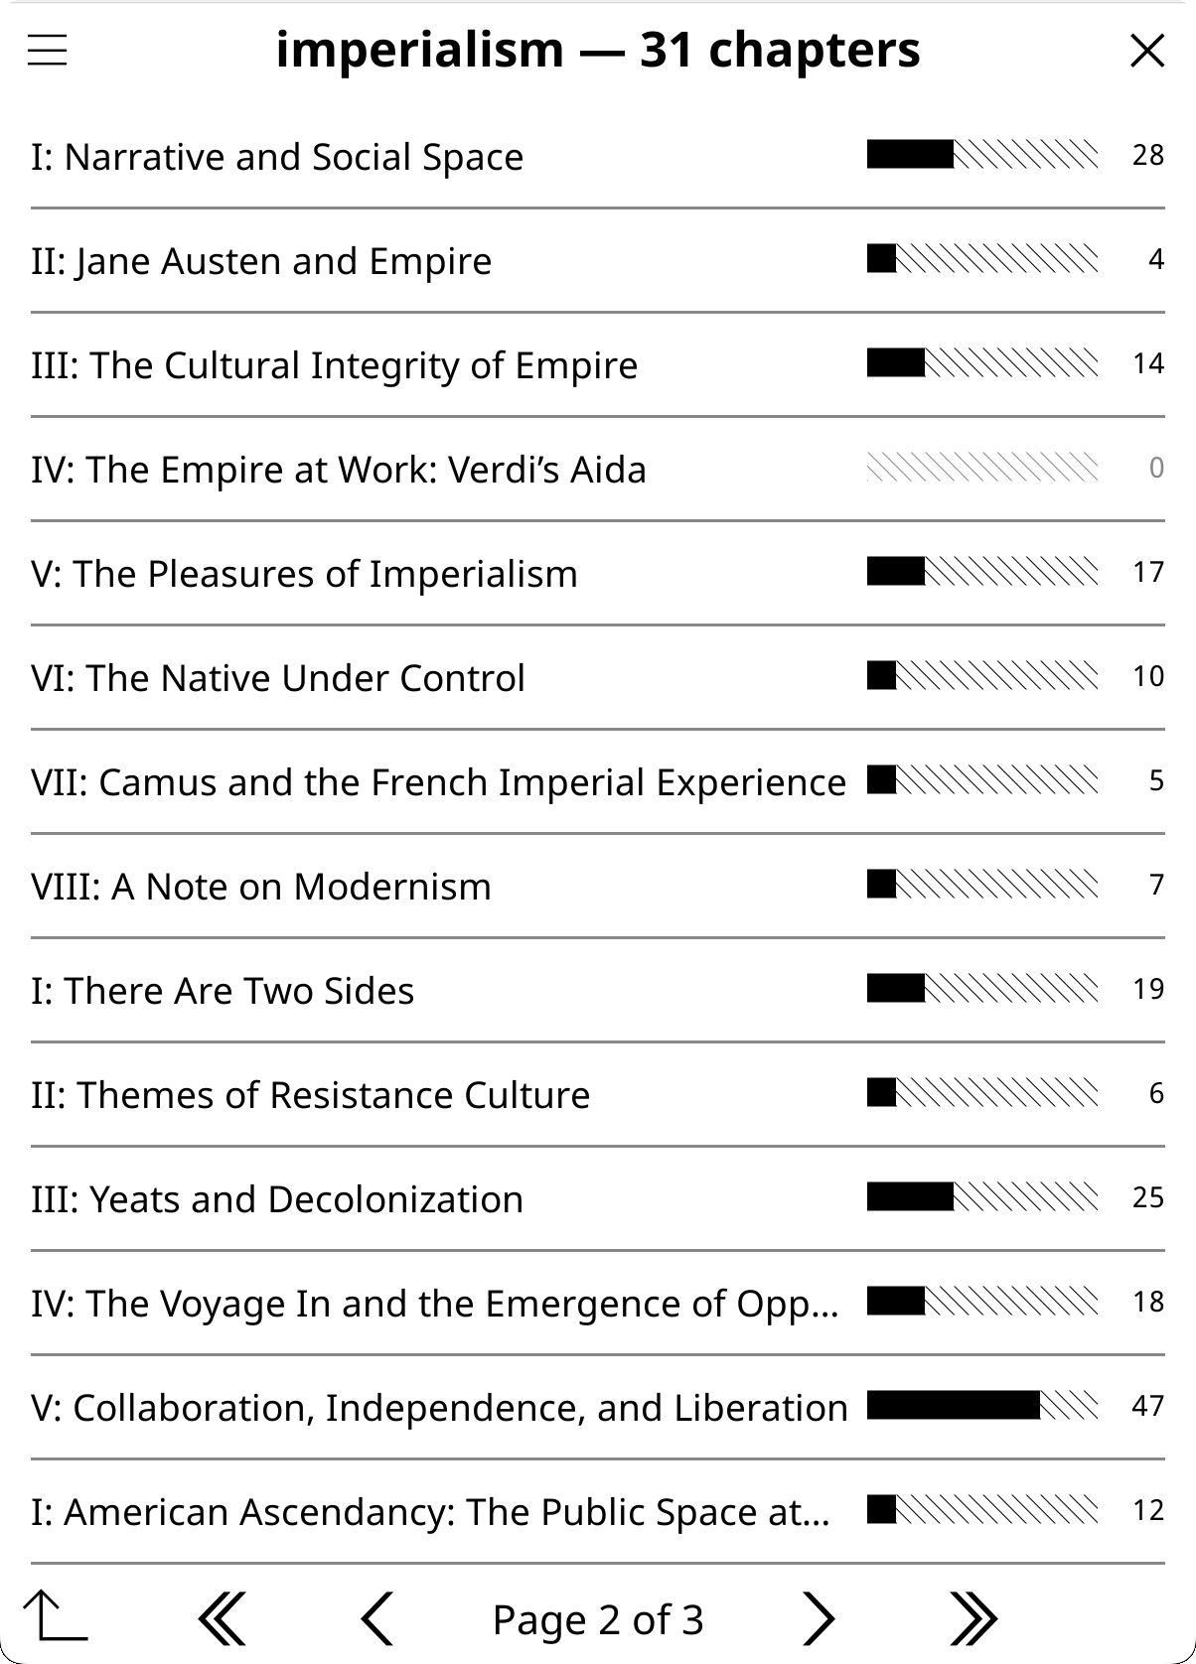Open chapter 'I: Narrative and Social Space'
The width and height of the screenshot is (1196, 1664).
point(598,157)
